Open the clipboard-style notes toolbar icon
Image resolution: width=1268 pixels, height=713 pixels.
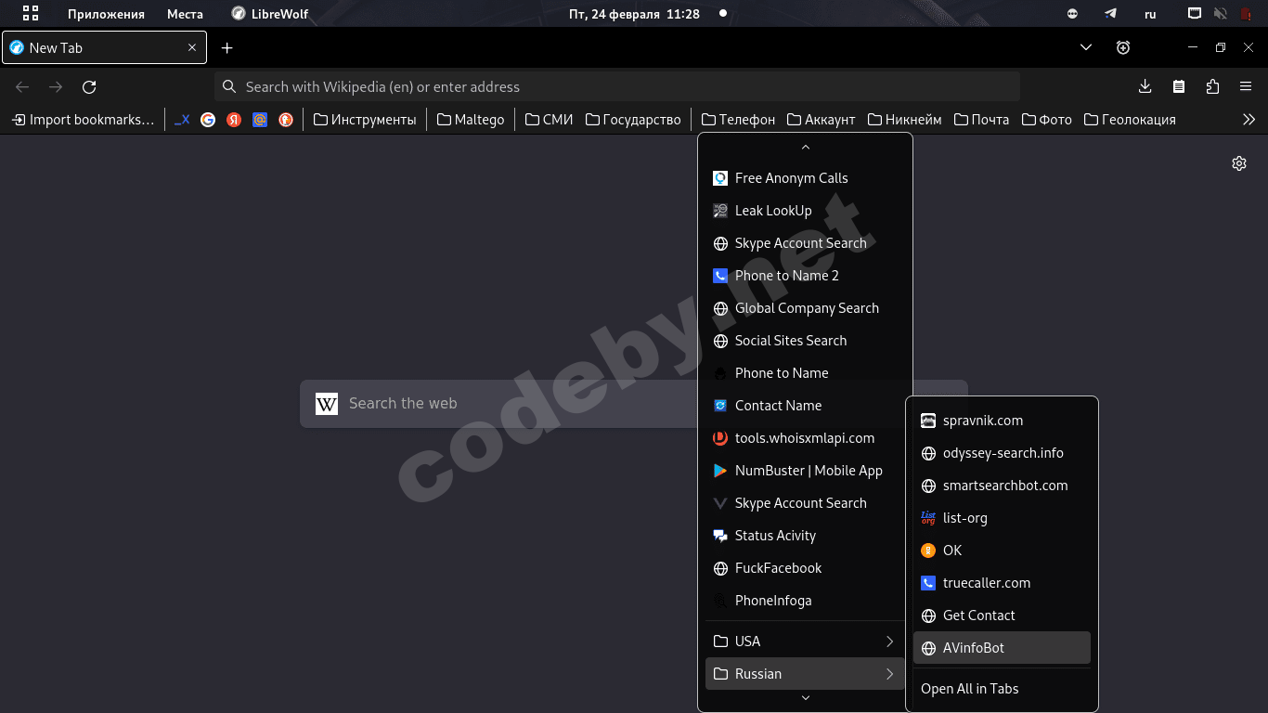(1179, 87)
